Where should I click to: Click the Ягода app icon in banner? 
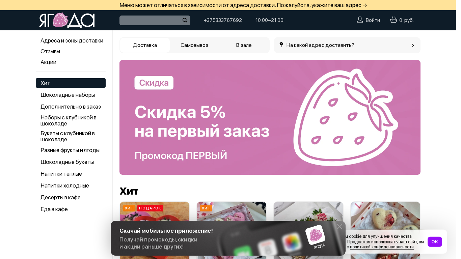click(x=315, y=235)
